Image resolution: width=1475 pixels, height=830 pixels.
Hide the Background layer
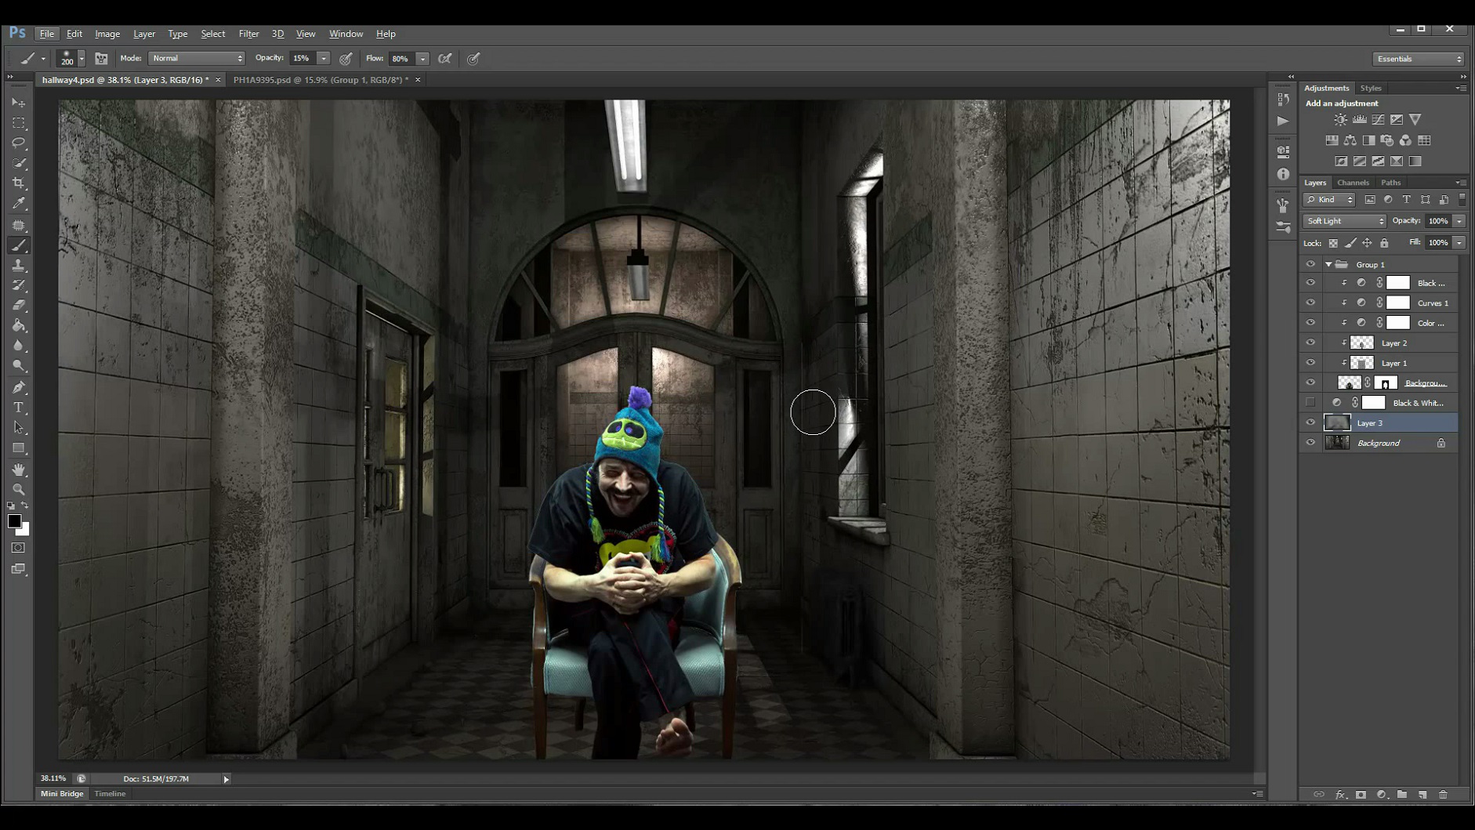[1310, 443]
